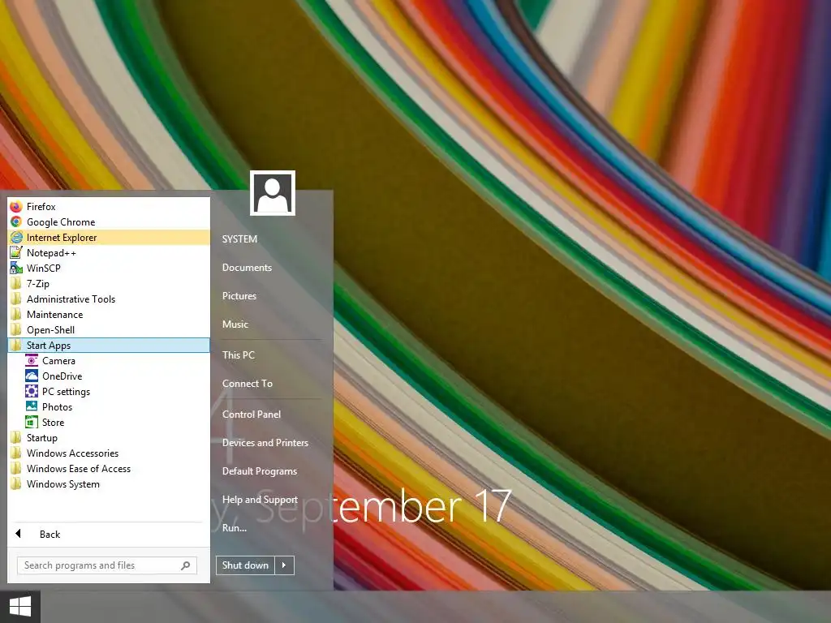
Task: Expand the Windows Accessories label
Action: click(72, 453)
